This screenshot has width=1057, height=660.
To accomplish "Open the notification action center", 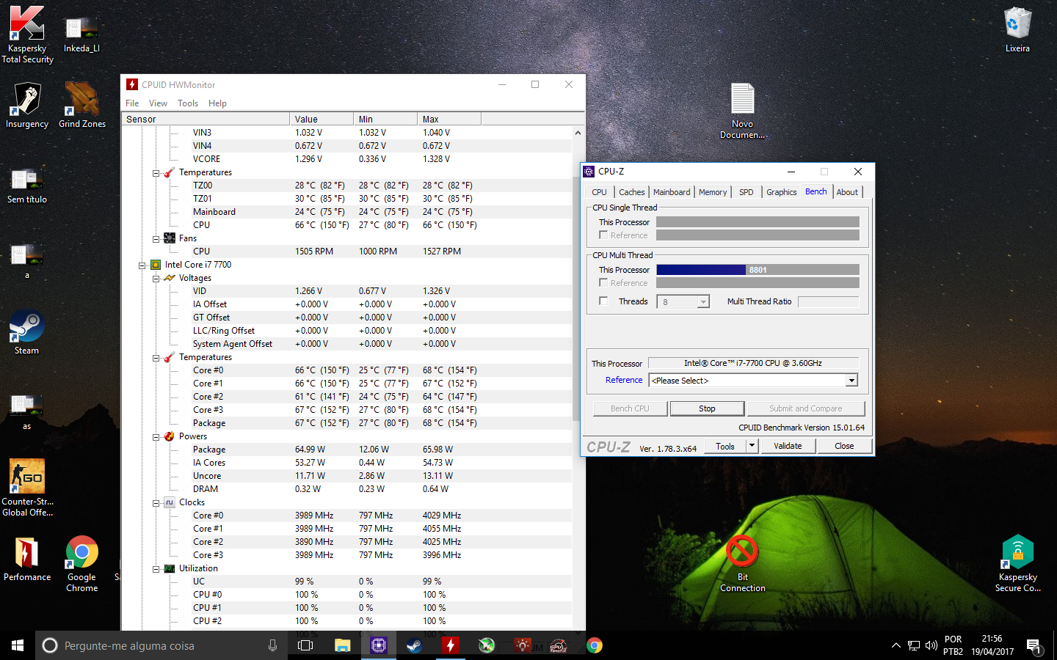I will coord(1034,645).
